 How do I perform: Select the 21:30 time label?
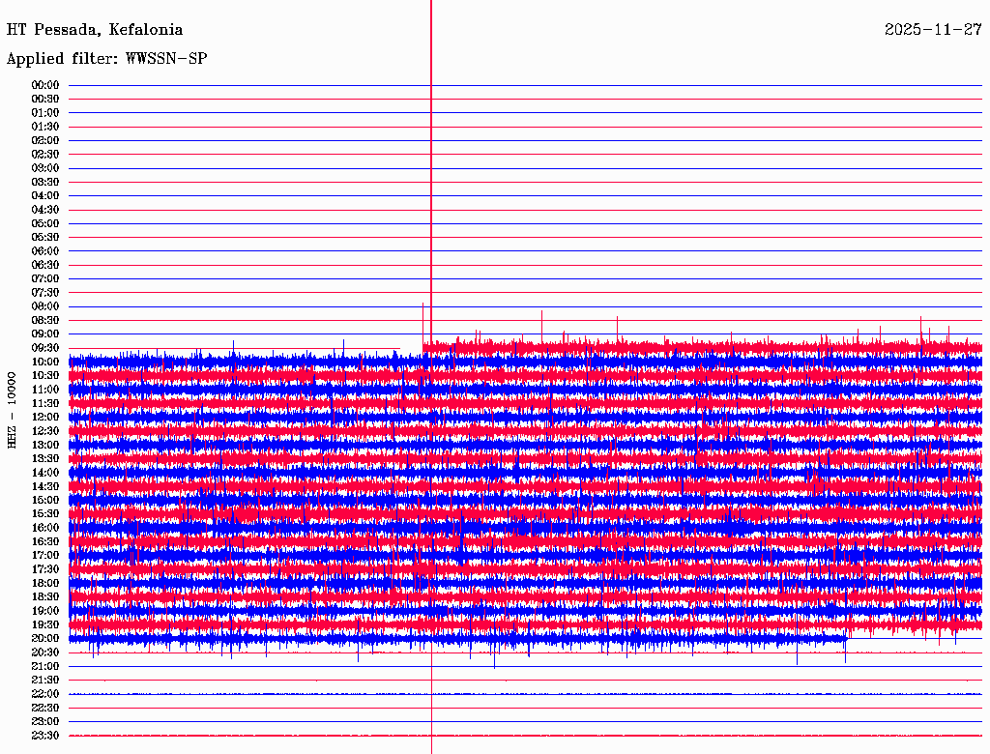(x=45, y=681)
